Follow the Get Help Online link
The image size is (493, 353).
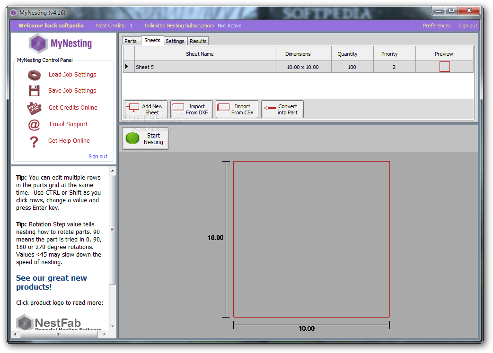pos(69,141)
